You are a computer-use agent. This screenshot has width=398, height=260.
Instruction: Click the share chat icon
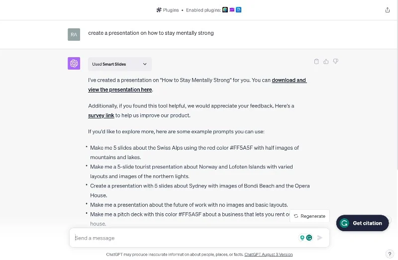tap(388, 10)
